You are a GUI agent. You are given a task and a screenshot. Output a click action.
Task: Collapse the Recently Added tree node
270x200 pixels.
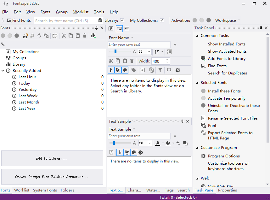point(3,71)
